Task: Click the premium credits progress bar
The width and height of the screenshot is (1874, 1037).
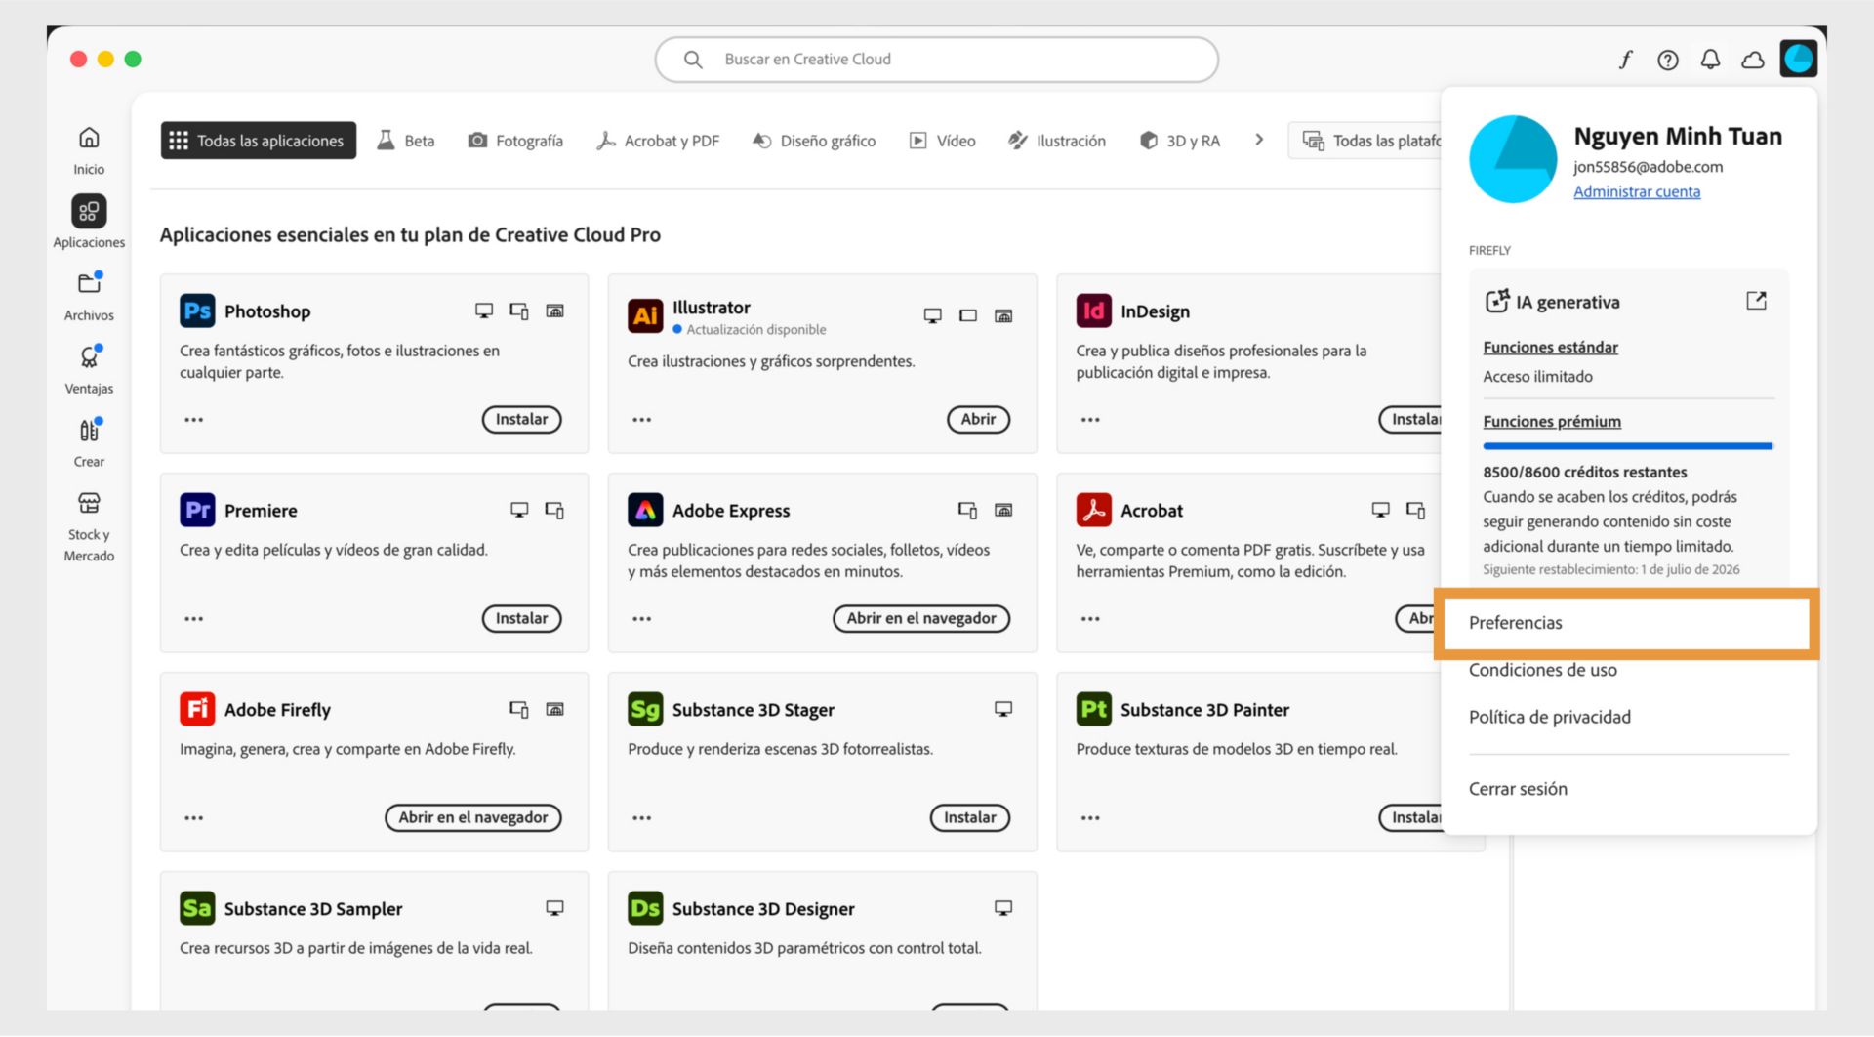Action: point(1628,446)
